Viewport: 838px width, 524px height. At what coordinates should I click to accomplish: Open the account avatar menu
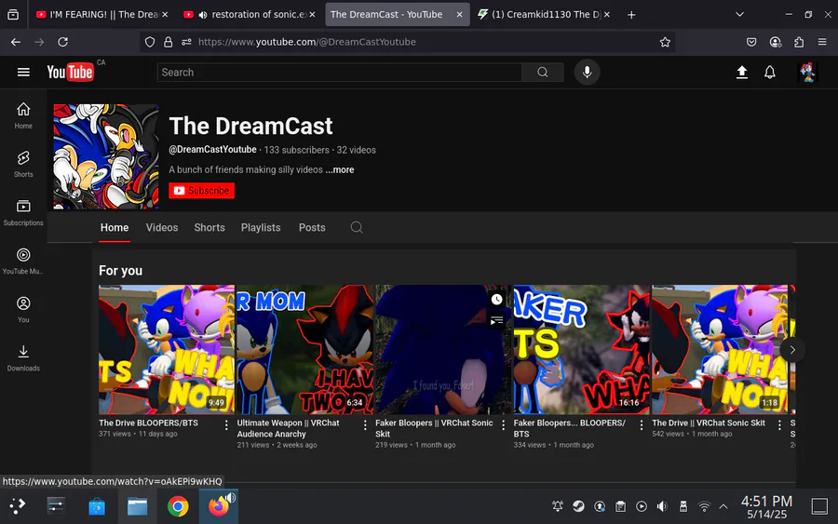click(x=807, y=72)
